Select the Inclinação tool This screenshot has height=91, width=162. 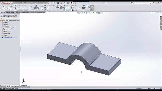(x=67, y=8)
